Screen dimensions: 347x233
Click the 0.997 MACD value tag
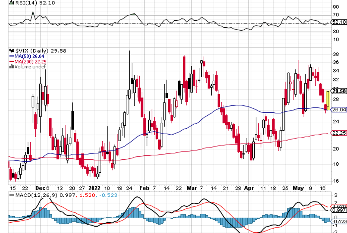click(339, 210)
